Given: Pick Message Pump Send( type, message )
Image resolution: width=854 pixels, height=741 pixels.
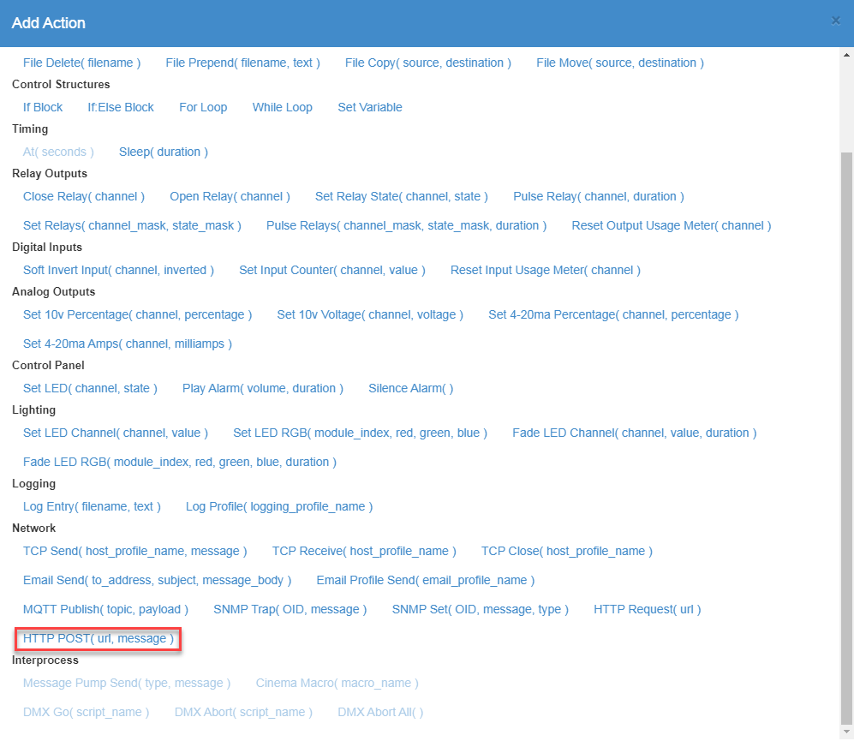Looking at the screenshot, I should (x=127, y=684).
